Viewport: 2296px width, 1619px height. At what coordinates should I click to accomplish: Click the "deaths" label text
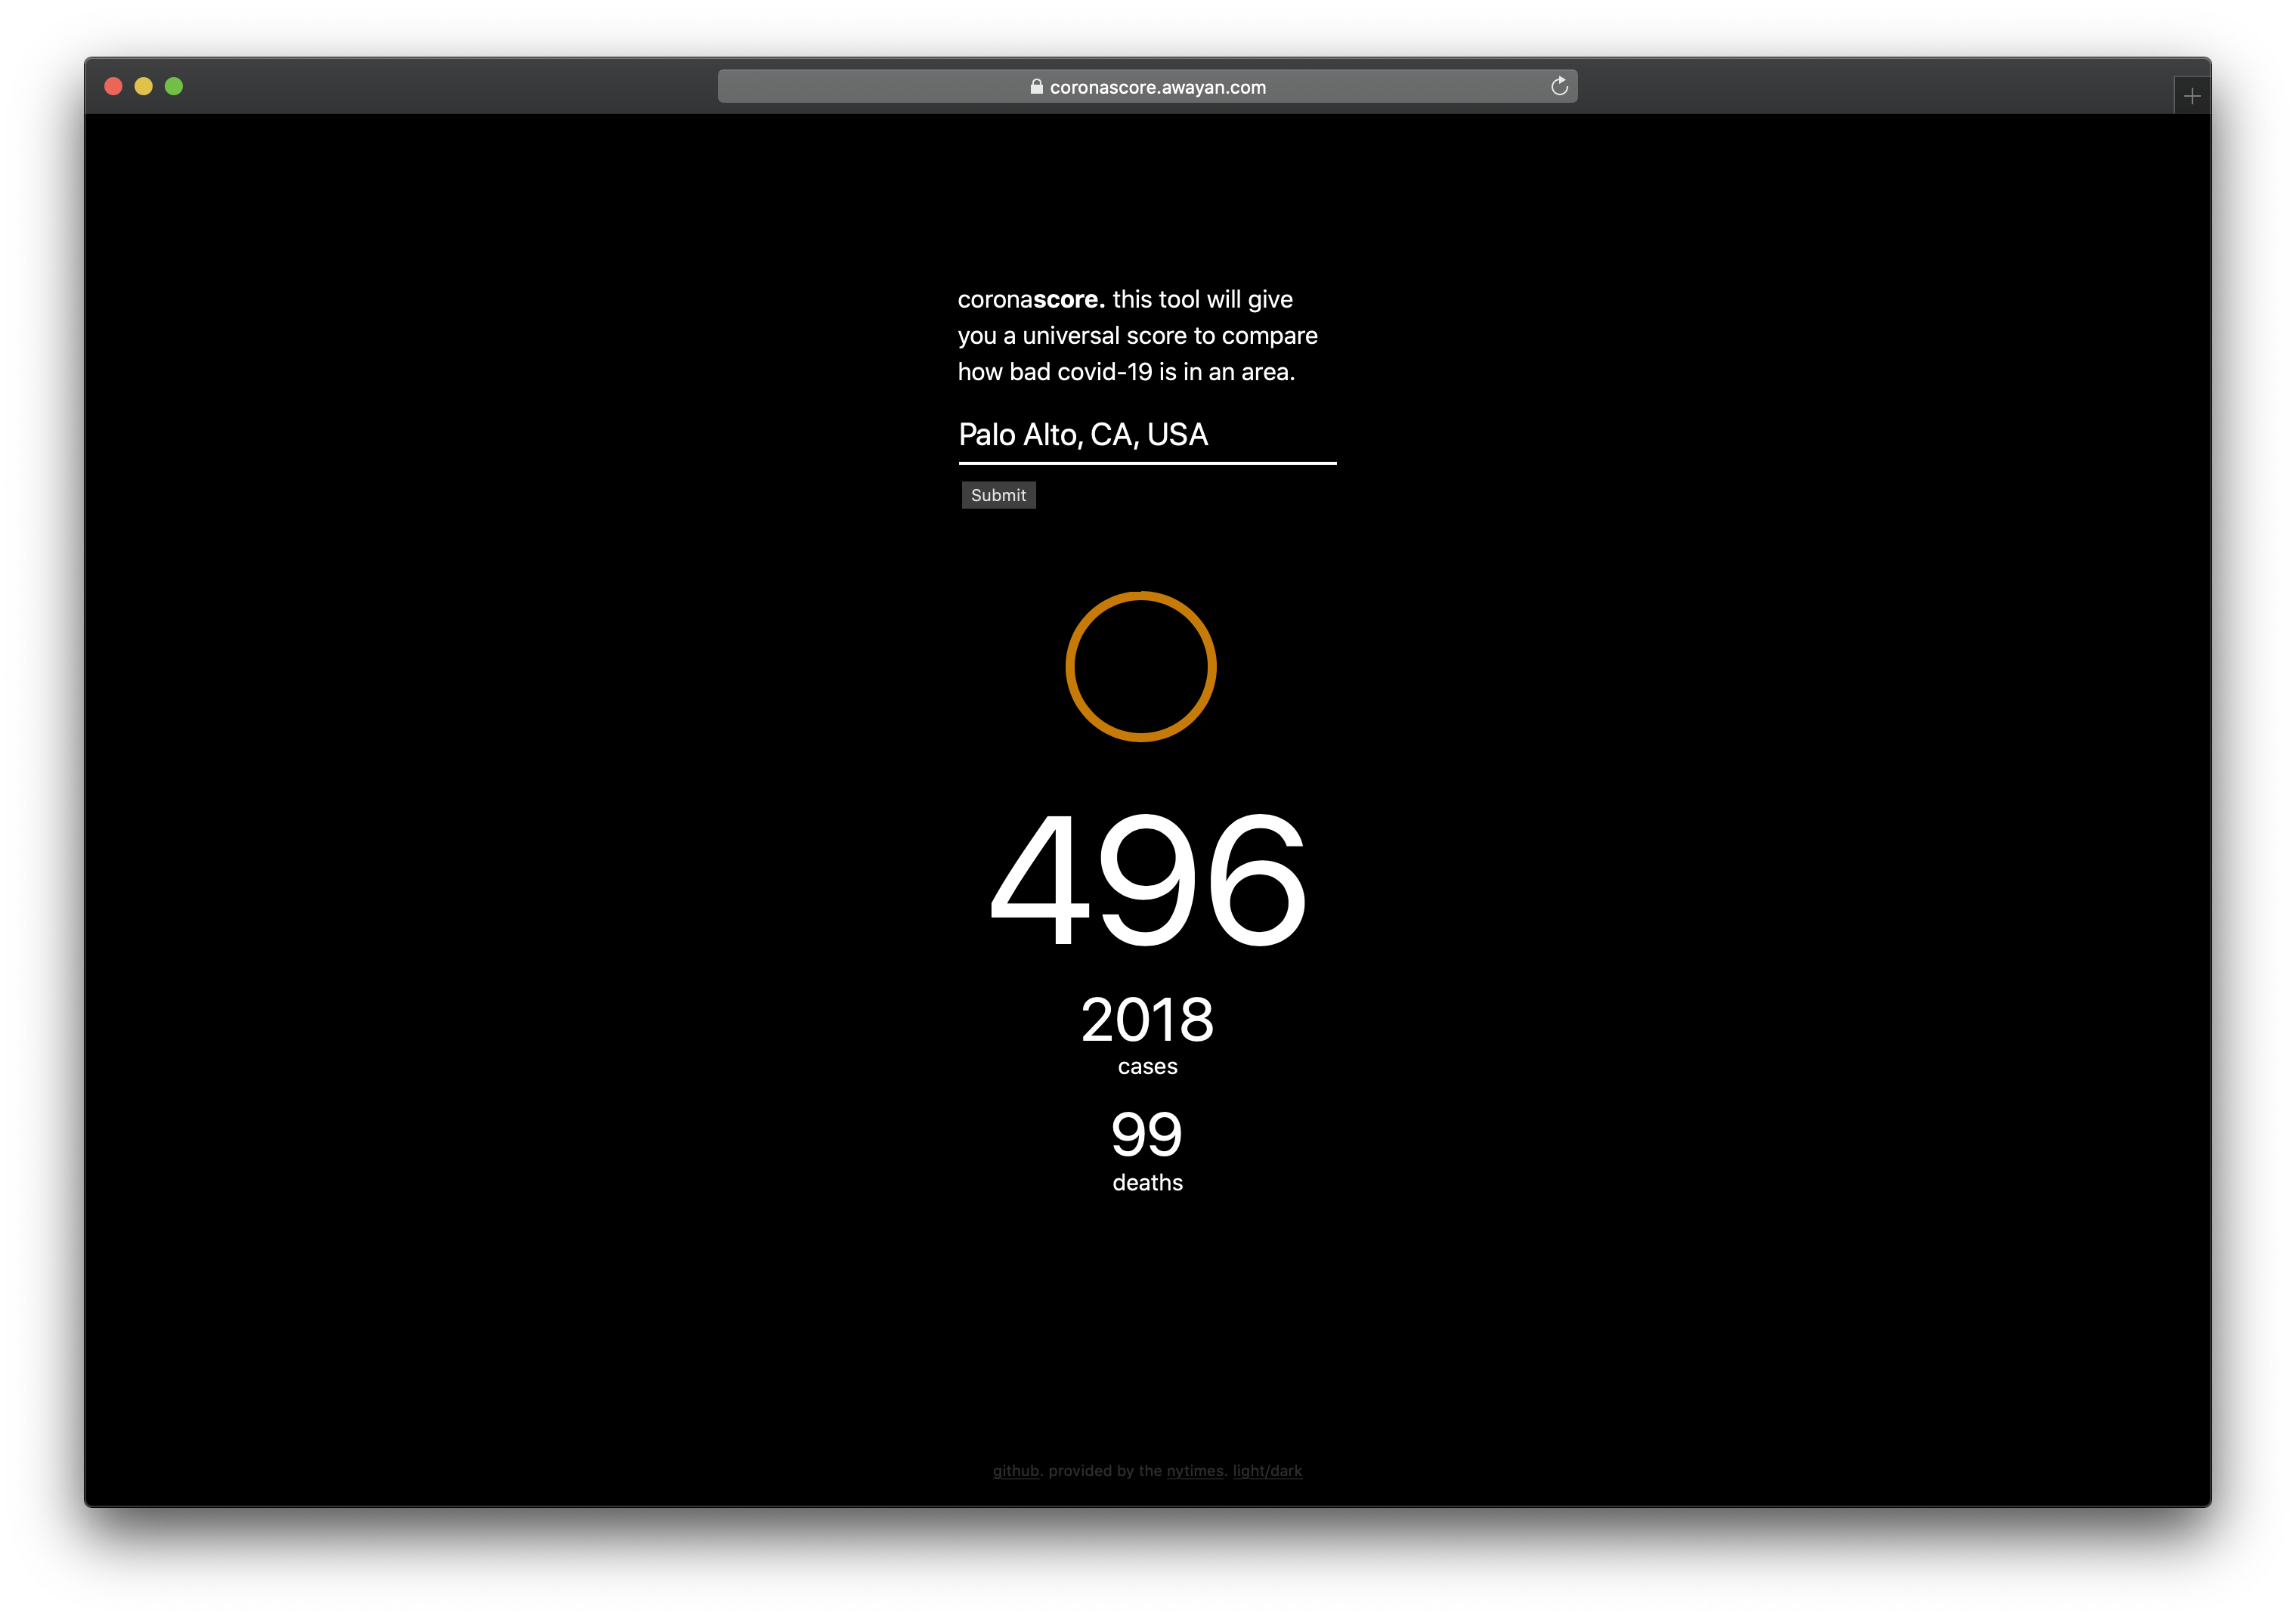pyautogui.click(x=1147, y=1183)
